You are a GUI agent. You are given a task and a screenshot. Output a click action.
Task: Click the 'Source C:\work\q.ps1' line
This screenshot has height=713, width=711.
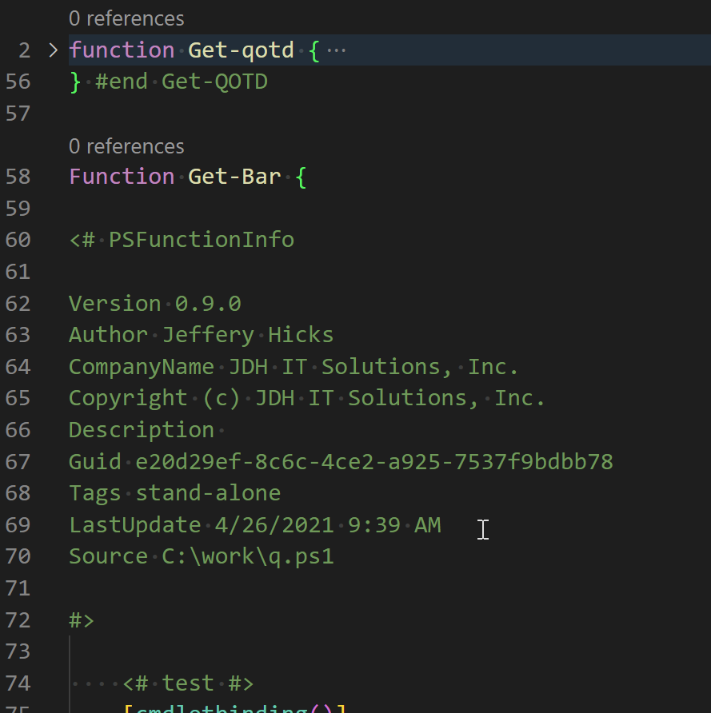coord(201,556)
